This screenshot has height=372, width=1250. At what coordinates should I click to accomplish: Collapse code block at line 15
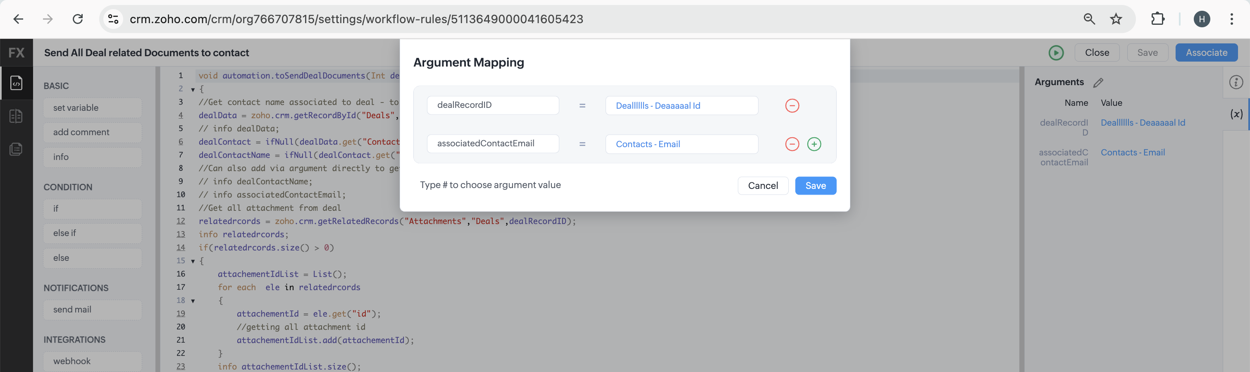pyautogui.click(x=193, y=261)
